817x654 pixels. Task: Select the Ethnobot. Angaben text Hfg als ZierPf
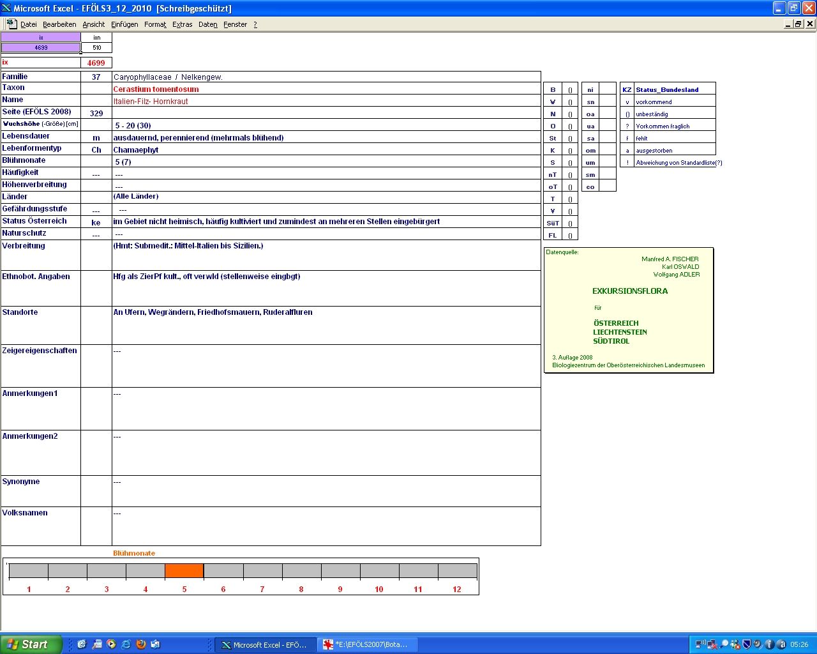pyautogui.click(x=326, y=288)
